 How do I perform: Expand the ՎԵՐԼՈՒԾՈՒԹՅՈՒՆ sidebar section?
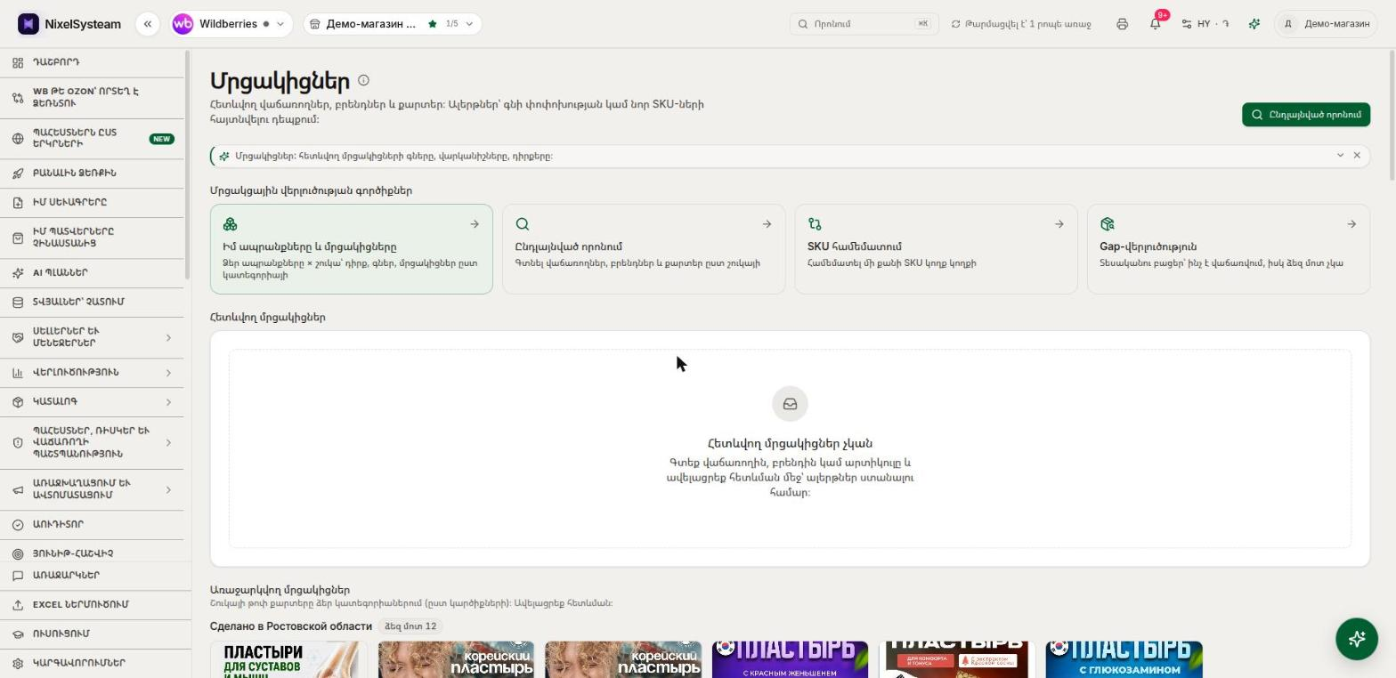point(92,373)
